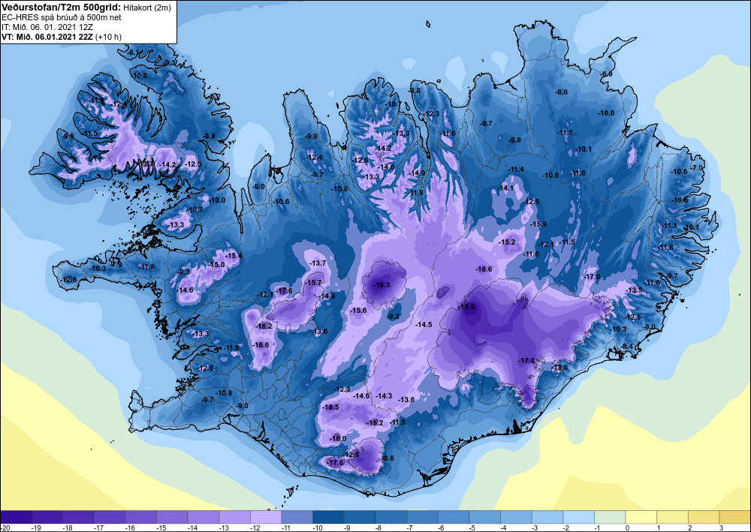
Task: Select the legend swatch between 1 and 2
Action: (x=672, y=517)
